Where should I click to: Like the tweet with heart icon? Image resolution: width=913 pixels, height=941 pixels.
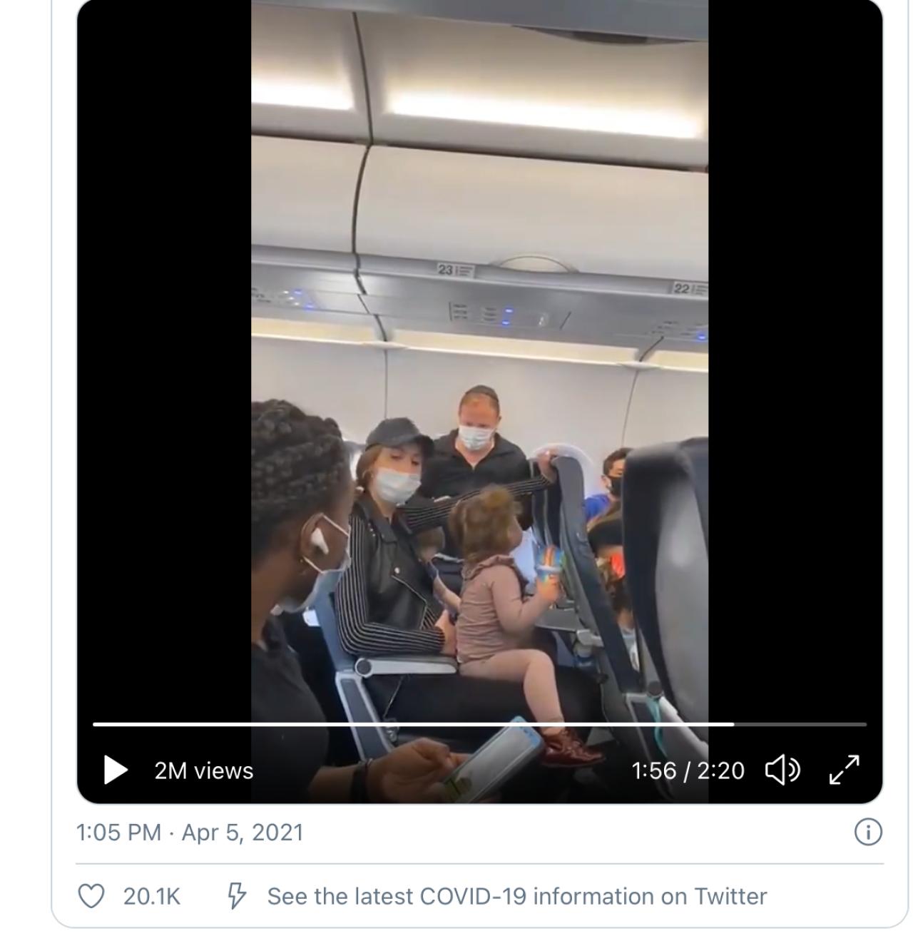(91, 896)
